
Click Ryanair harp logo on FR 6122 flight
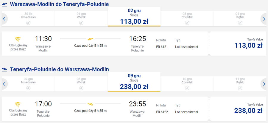[18, 104]
